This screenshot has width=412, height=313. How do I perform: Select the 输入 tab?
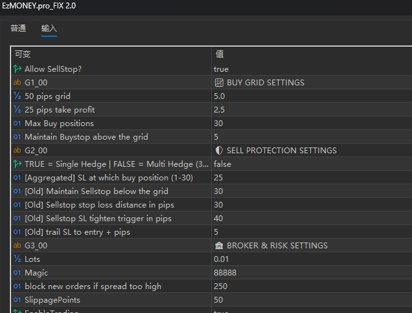pos(49,28)
